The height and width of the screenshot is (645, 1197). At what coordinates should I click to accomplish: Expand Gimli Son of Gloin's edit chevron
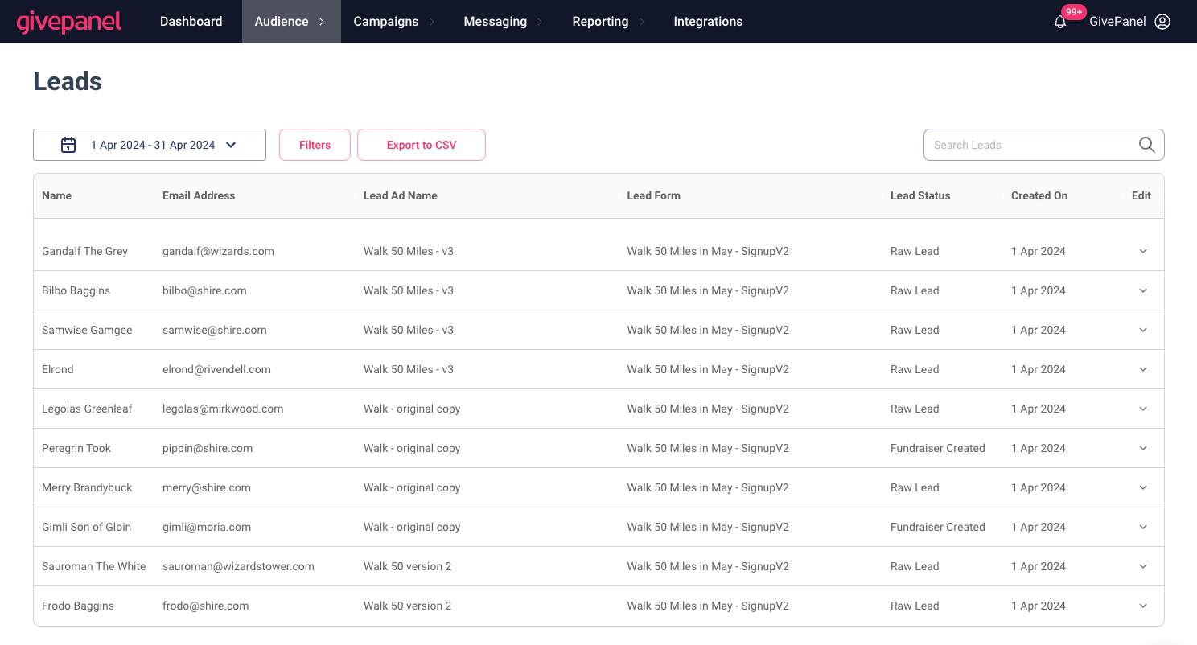coord(1143,527)
